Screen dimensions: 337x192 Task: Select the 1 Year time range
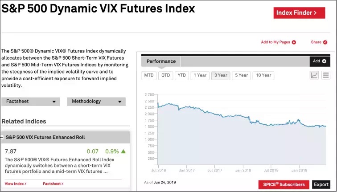coord(200,75)
